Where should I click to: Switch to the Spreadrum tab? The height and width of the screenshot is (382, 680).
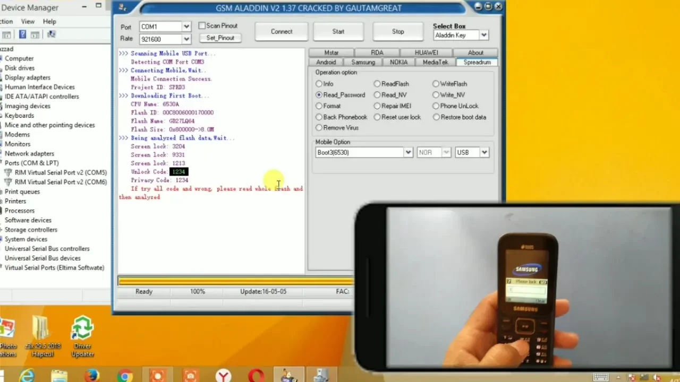(477, 62)
